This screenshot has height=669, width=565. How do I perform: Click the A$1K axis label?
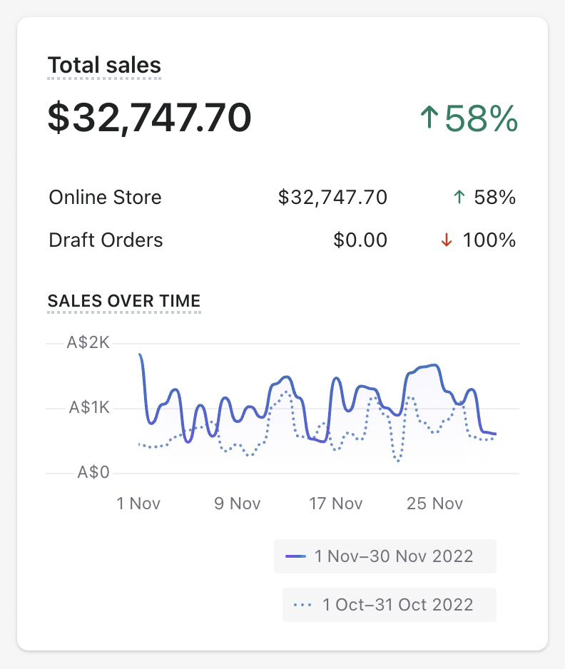pyautogui.click(x=89, y=408)
